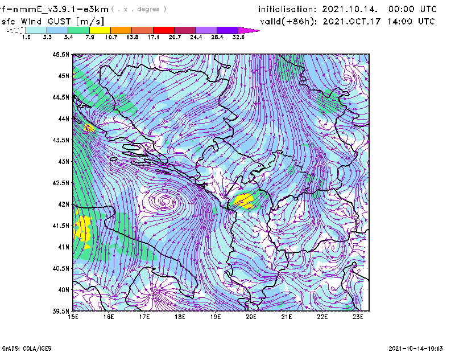Viewport: 455px width, 352px height.
Task: Click the 21E longitude label
Action: (x=287, y=317)
